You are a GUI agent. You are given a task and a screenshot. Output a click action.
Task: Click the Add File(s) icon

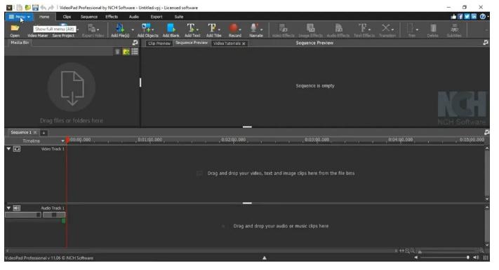[120, 28]
